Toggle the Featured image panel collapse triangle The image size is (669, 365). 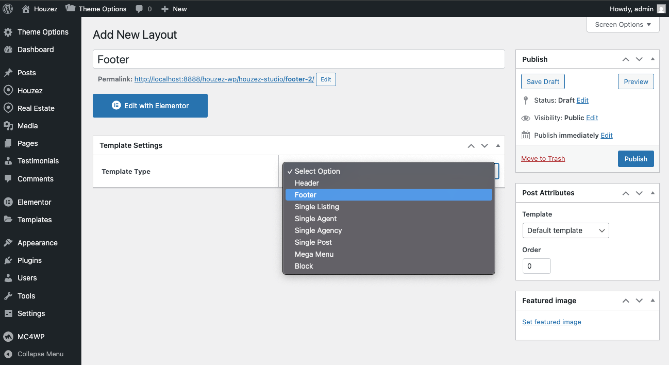click(653, 300)
